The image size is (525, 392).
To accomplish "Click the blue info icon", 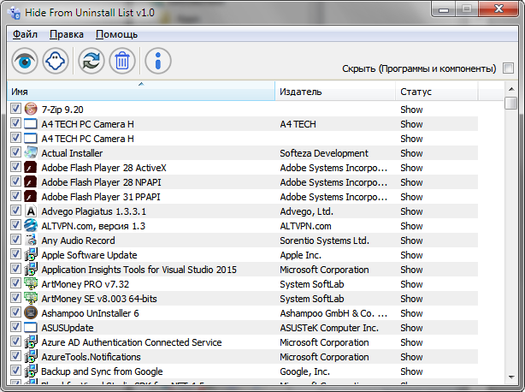I will coord(158,61).
